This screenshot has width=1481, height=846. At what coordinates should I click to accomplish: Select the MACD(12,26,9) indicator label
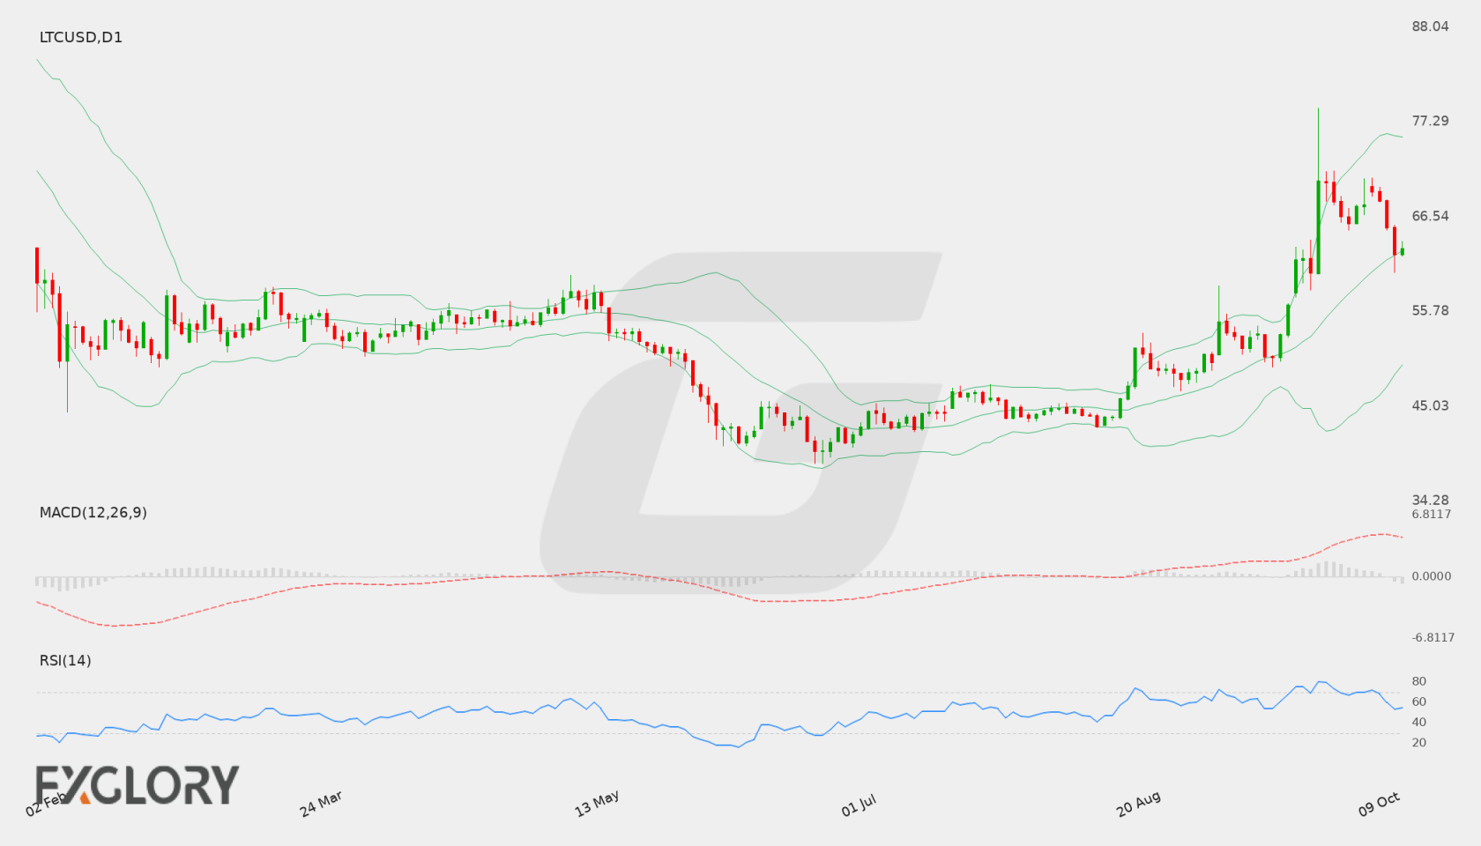pyautogui.click(x=93, y=512)
